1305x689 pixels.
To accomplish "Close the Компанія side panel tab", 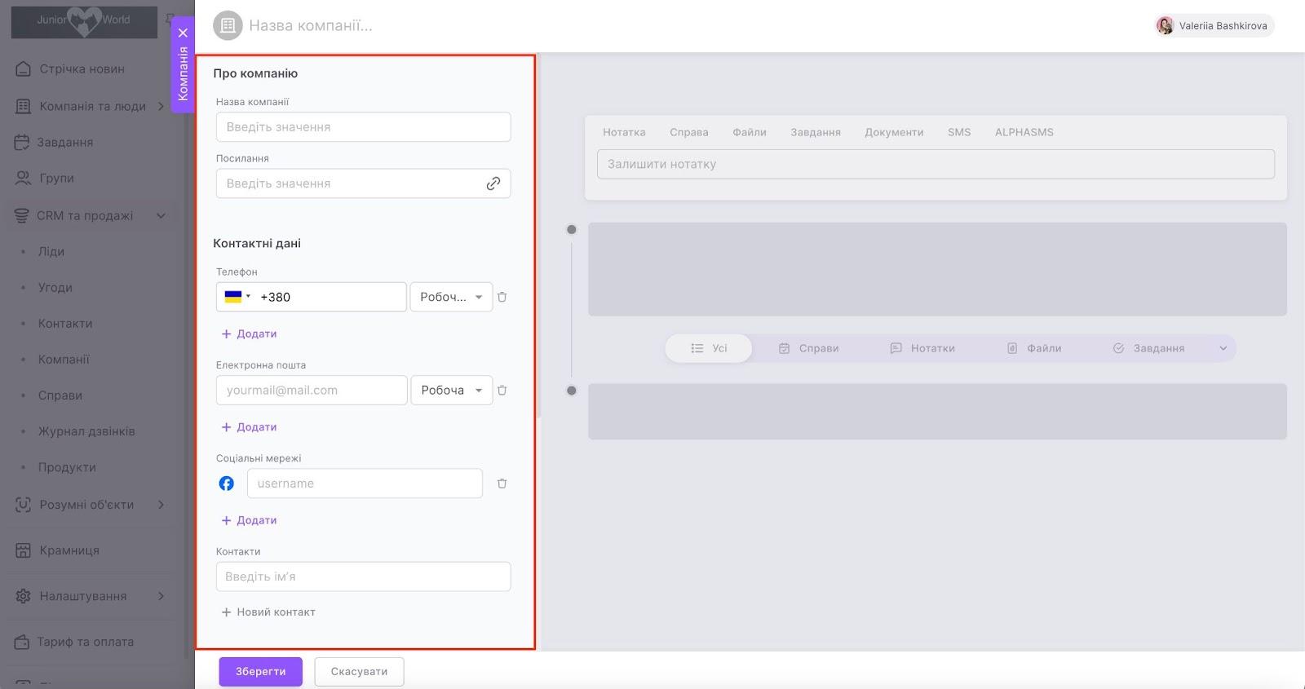I will coord(183,33).
